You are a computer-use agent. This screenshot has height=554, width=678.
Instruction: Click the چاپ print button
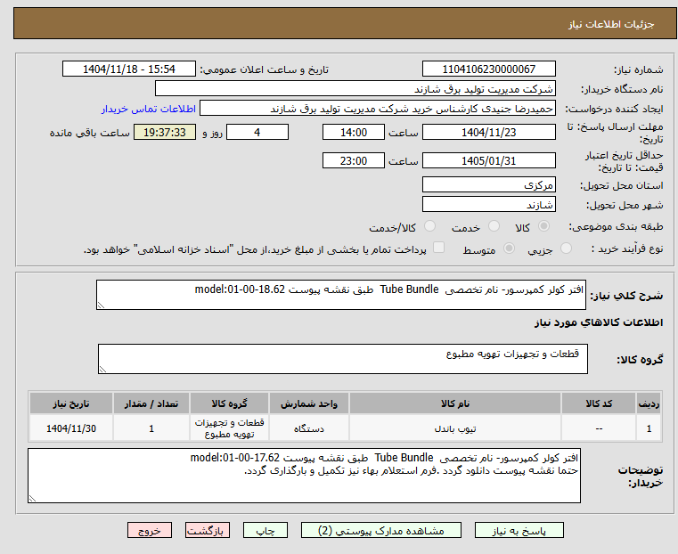pyautogui.click(x=265, y=530)
